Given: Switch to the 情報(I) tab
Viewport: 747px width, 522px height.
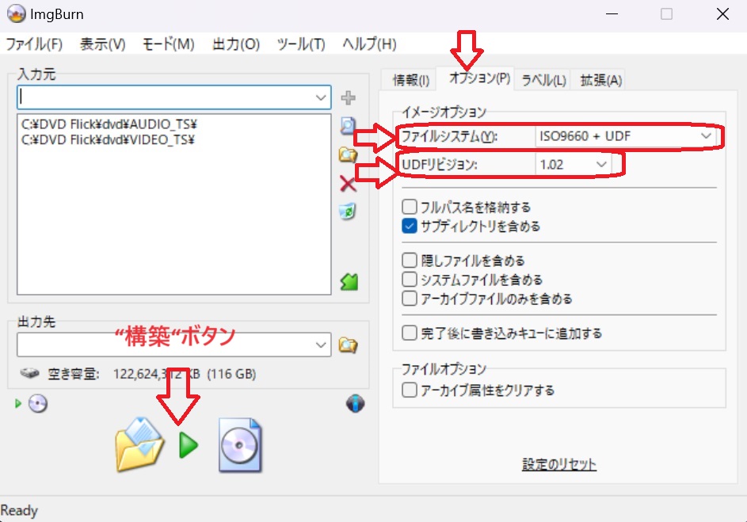Looking at the screenshot, I should click(410, 80).
